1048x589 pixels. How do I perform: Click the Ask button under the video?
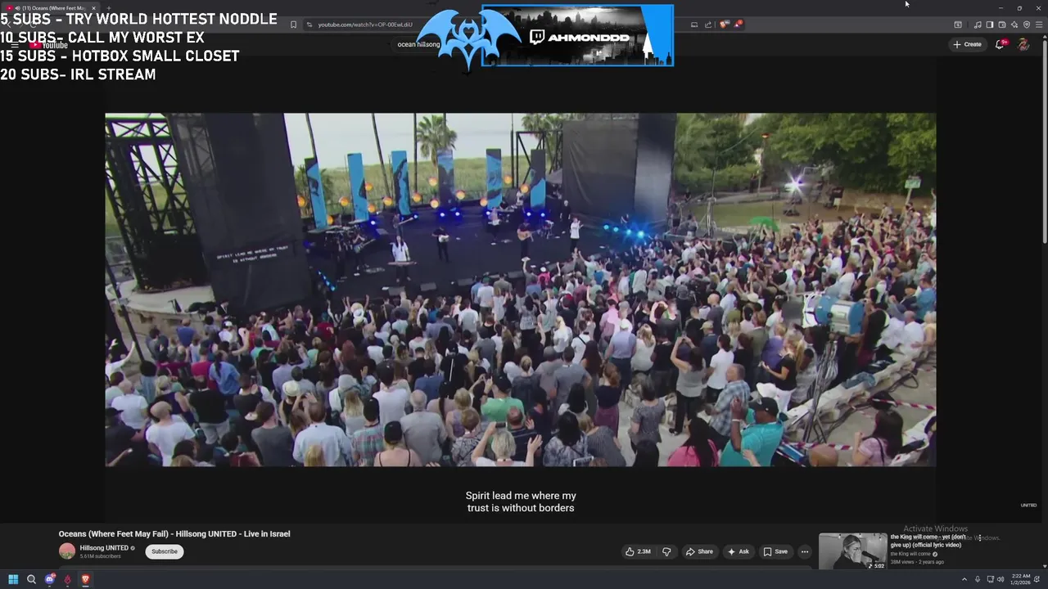click(738, 551)
